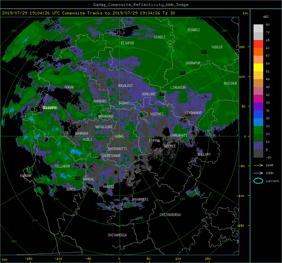282x263 pixels.
Task: Click the BIJAPUR city label
Action: [x=127, y=43]
